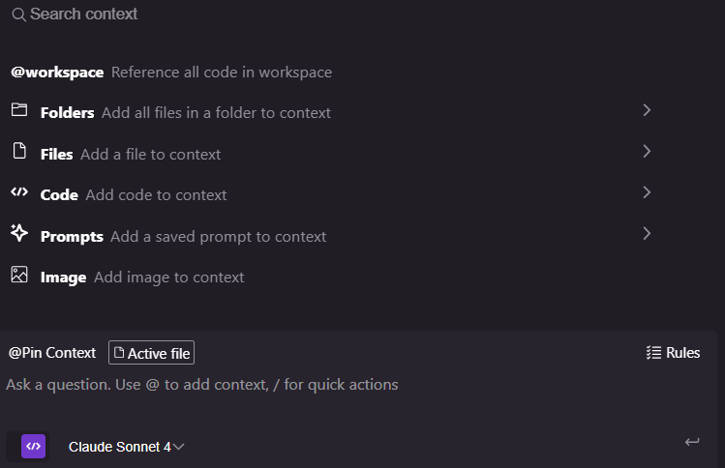Click the Folders folder icon
Screen dimensions: 725x468
19,110
